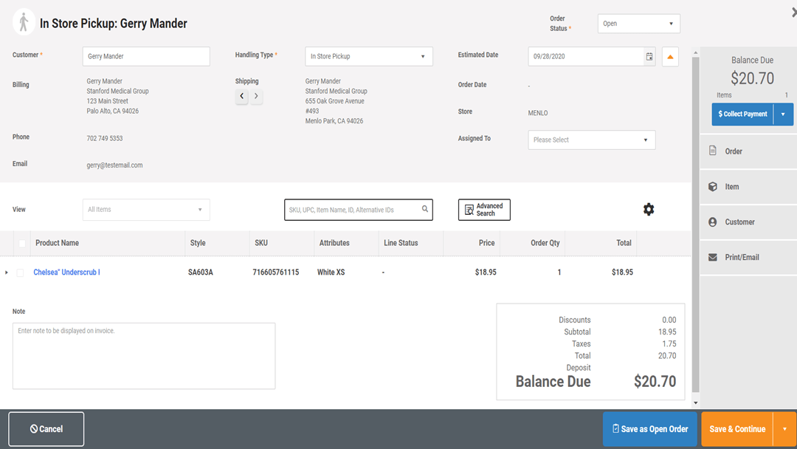Screen dimensions: 797x449
Task: Go to previous shipping address
Action: pos(242,96)
